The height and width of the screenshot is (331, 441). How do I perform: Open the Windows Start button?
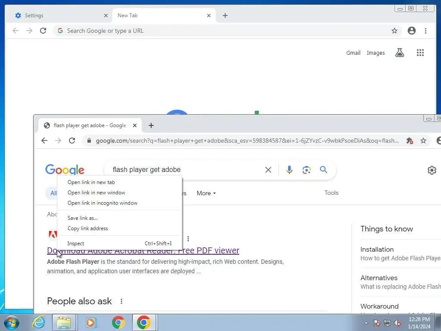pos(12,322)
